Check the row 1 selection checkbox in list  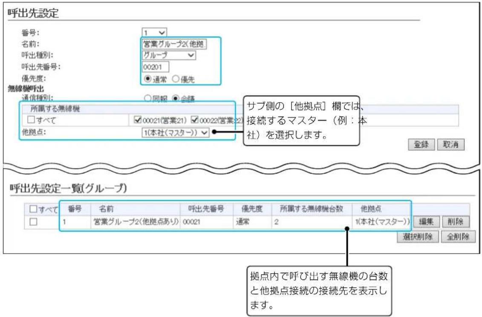33,222
